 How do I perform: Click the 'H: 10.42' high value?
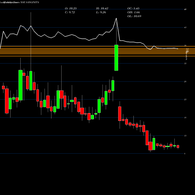click(x=102, y=9)
